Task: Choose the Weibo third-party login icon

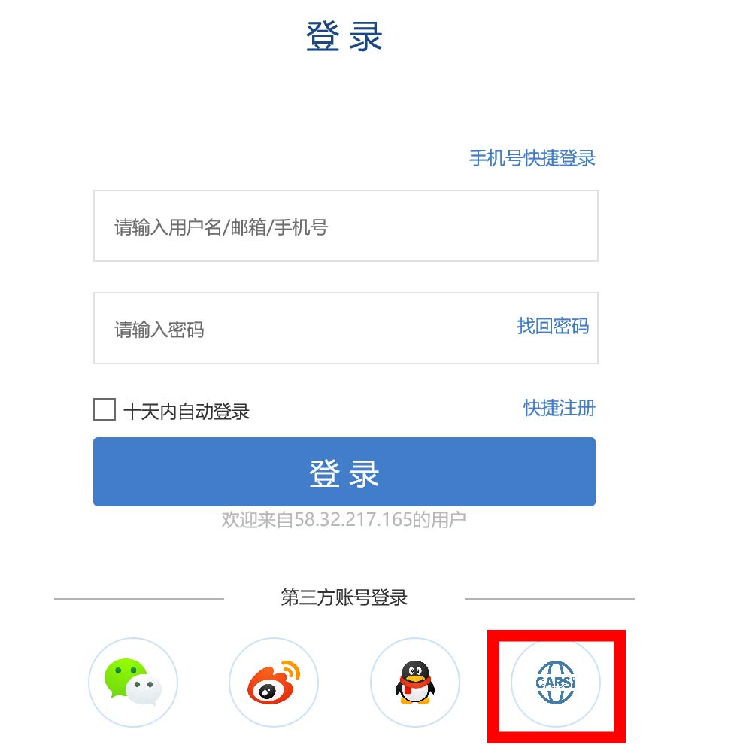Action: click(x=274, y=682)
